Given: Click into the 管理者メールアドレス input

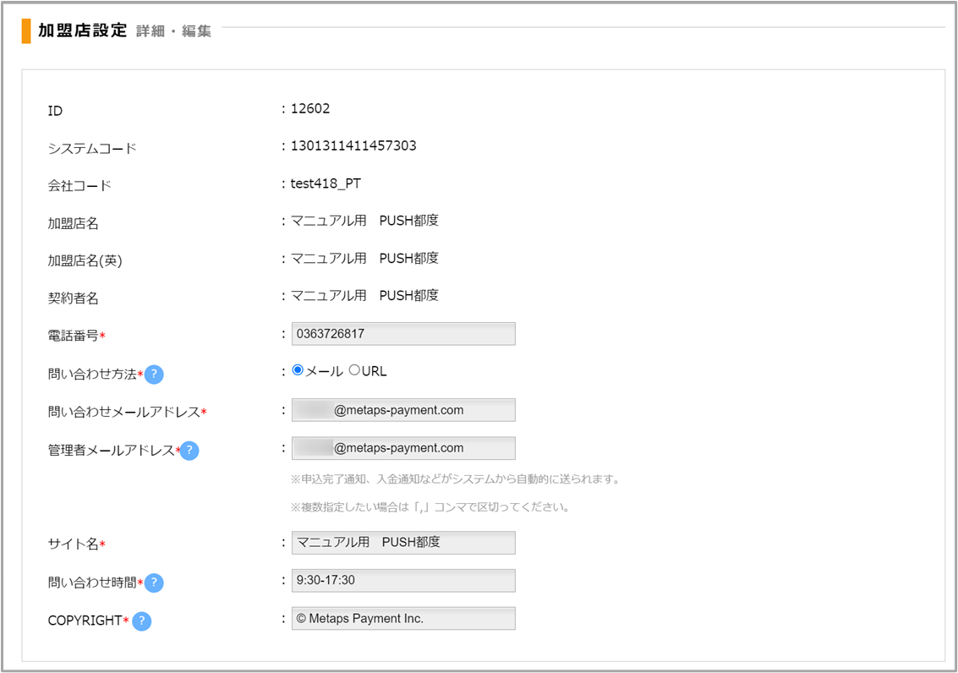Looking at the screenshot, I should coord(402,448).
